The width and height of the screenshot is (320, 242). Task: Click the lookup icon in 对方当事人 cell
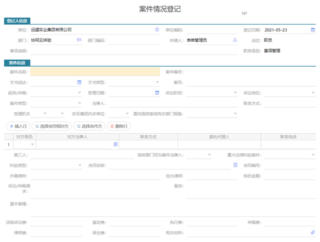coord(115,144)
